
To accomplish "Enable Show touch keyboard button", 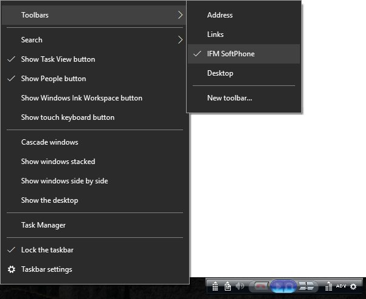I will coord(95,117).
